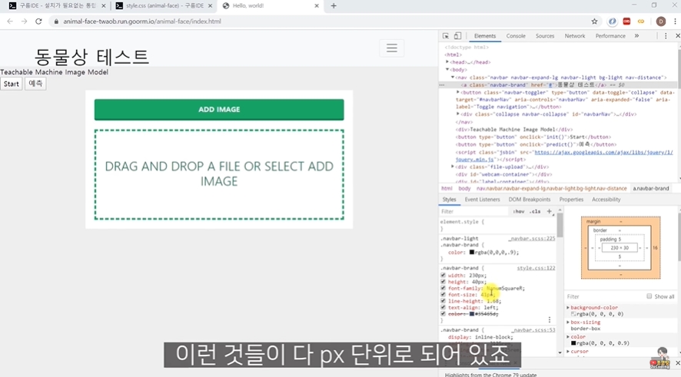Reload the page with the refresh icon
The width and height of the screenshot is (681, 377).
pos(38,21)
